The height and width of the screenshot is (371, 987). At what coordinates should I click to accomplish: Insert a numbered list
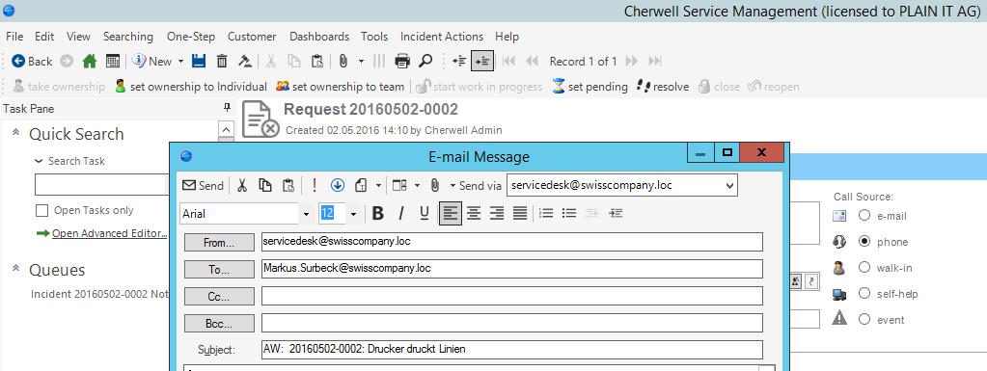pos(546,214)
